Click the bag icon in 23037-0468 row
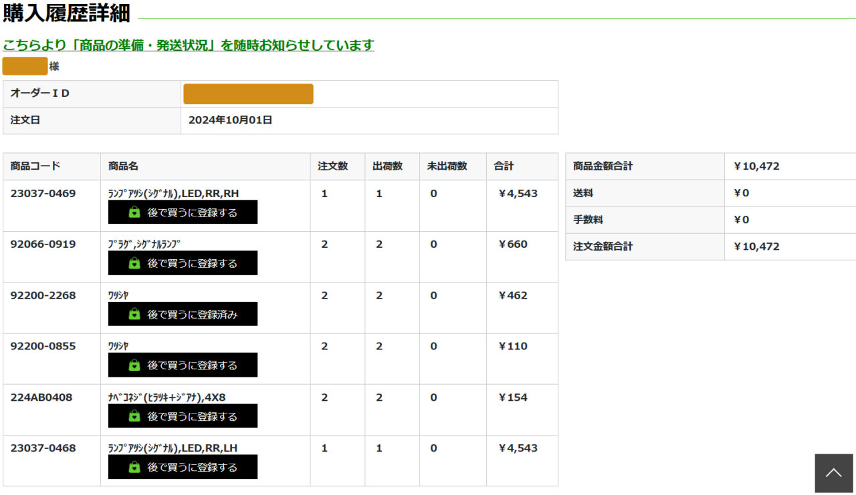This screenshot has width=856, height=495. point(134,467)
